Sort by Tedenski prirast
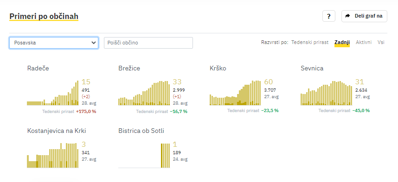398x182 pixels. (310, 42)
